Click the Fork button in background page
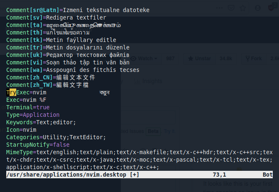 pyautogui.click(x=253, y=59)
